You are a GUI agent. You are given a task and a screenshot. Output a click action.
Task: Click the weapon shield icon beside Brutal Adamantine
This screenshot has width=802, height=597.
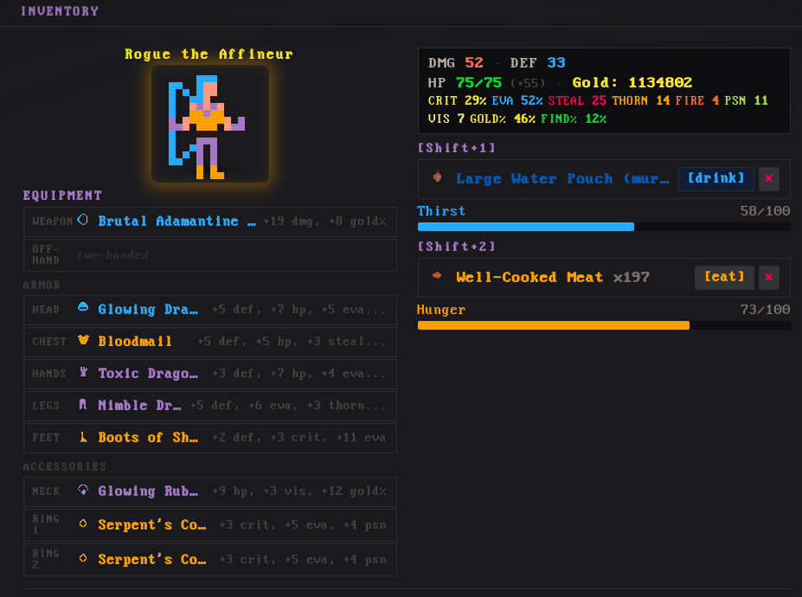pyautogui.click(x=82, y=220)
